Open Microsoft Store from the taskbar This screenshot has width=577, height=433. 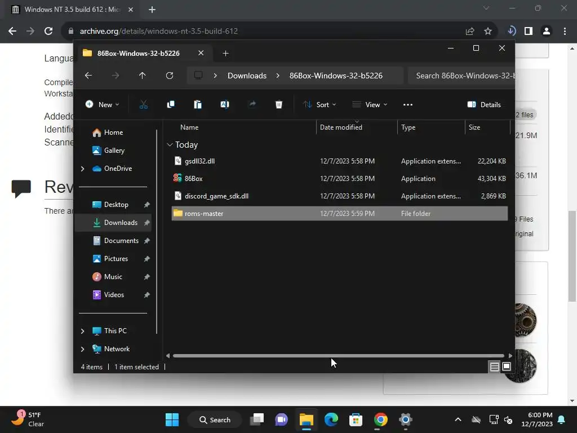point(356,419)
